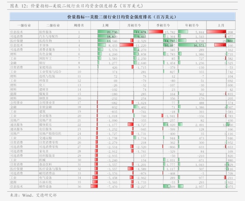
Task: Click the "年初至今" column header
Action: [x=192, y=25]
